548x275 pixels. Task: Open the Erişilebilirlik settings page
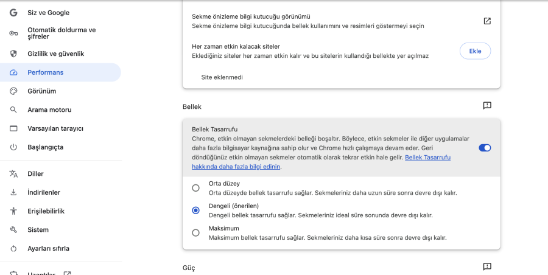(46, 211)
